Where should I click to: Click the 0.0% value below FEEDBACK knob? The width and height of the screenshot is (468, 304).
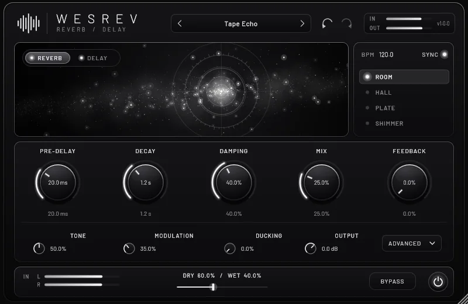(409, 213)
